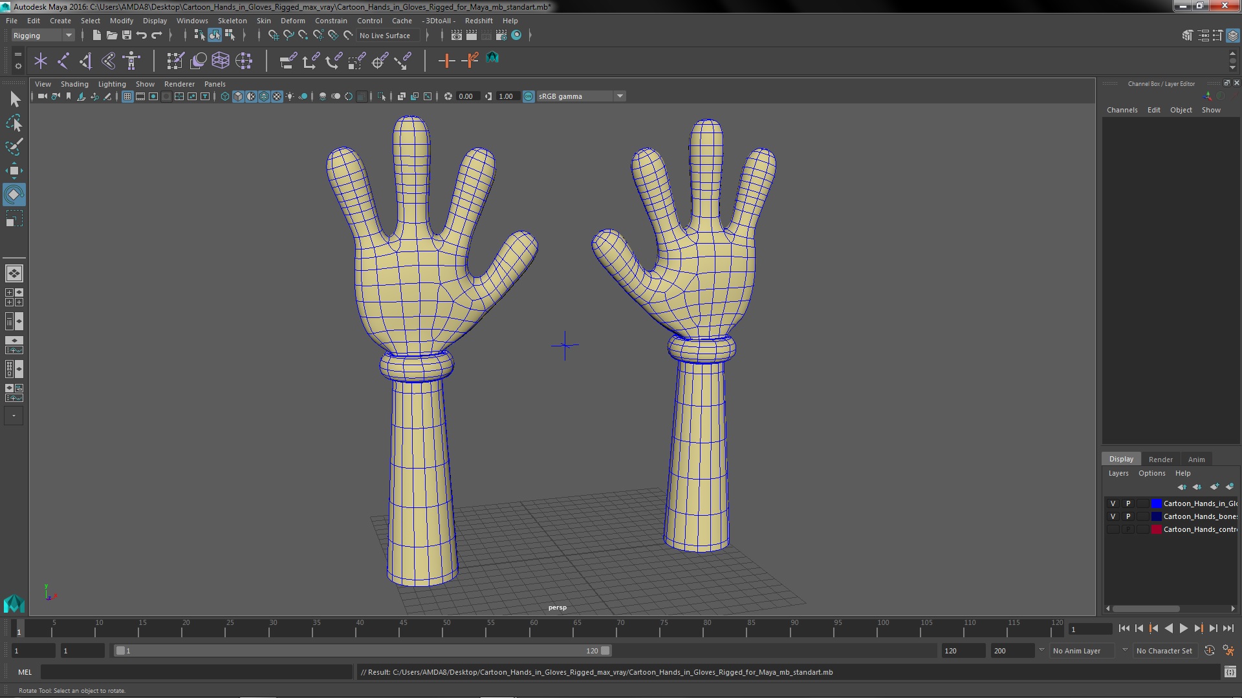Toggle the viewport grid display button
Image resolution: width=1242 pixels, height=698 pixels.
pos(127,96)
